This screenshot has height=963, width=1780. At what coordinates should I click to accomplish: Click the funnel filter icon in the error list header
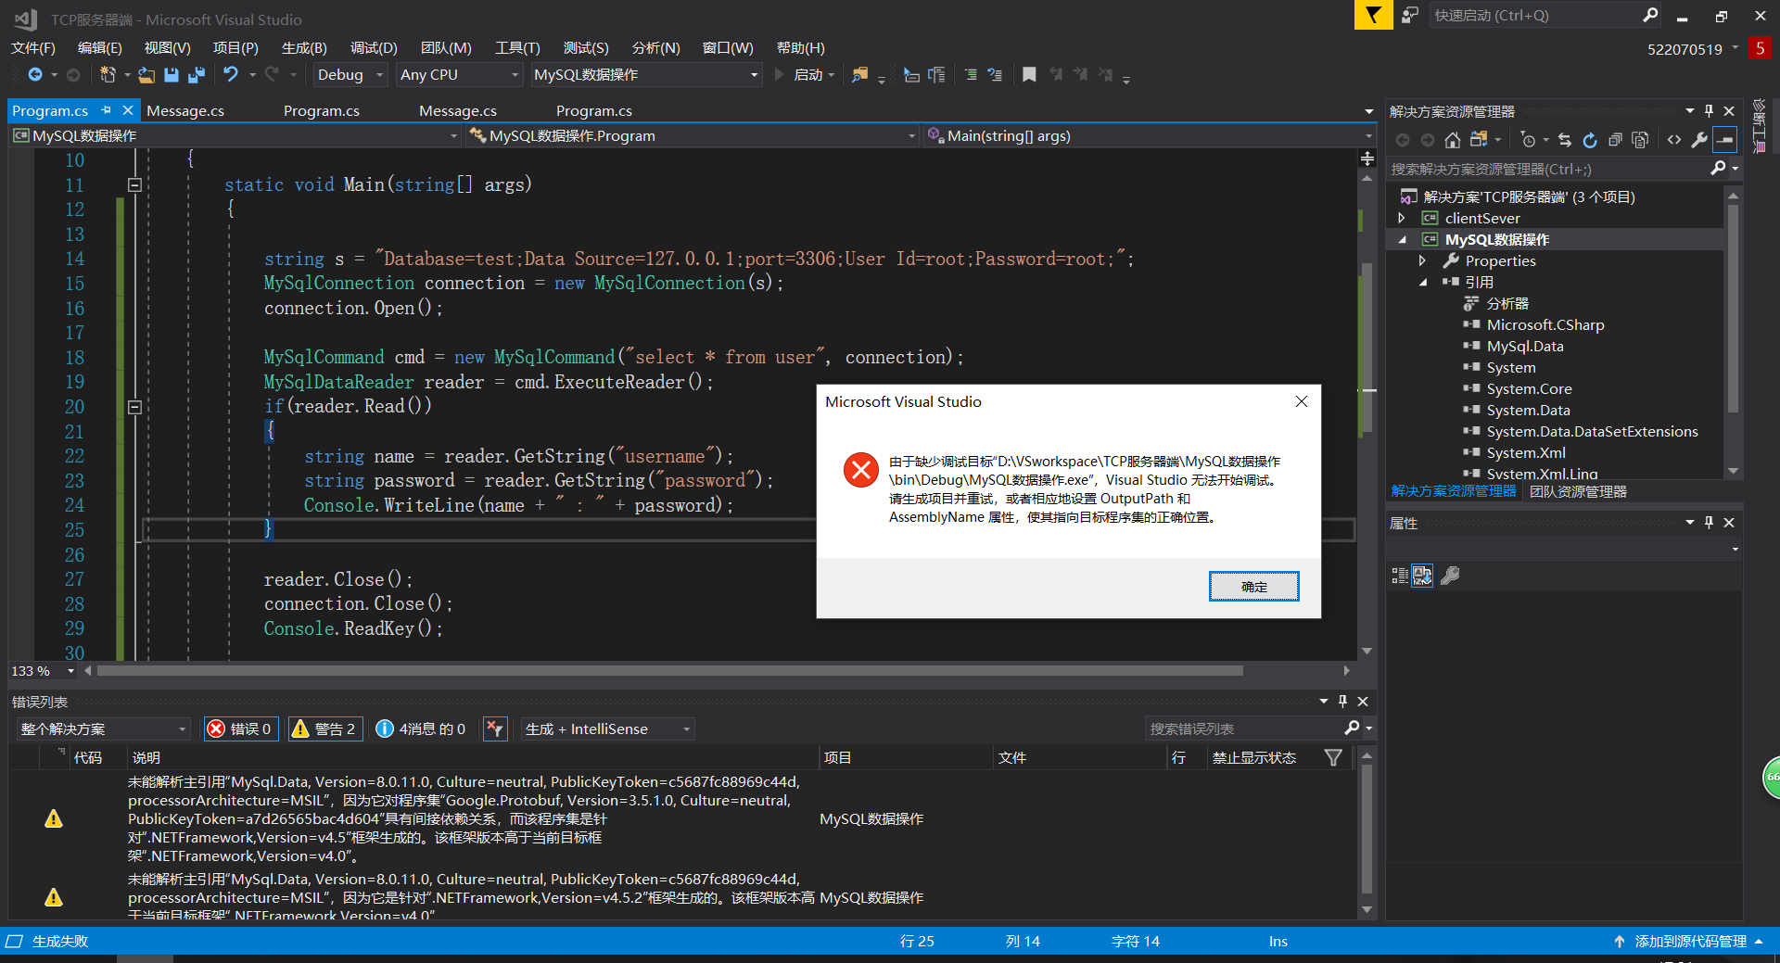1333,758
